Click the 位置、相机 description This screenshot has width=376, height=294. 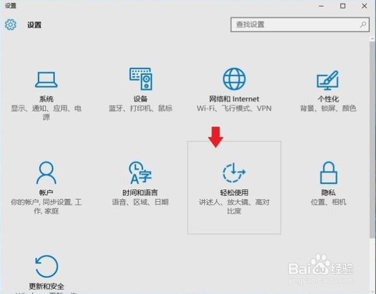pyautogui.click(x=328, y=202)
